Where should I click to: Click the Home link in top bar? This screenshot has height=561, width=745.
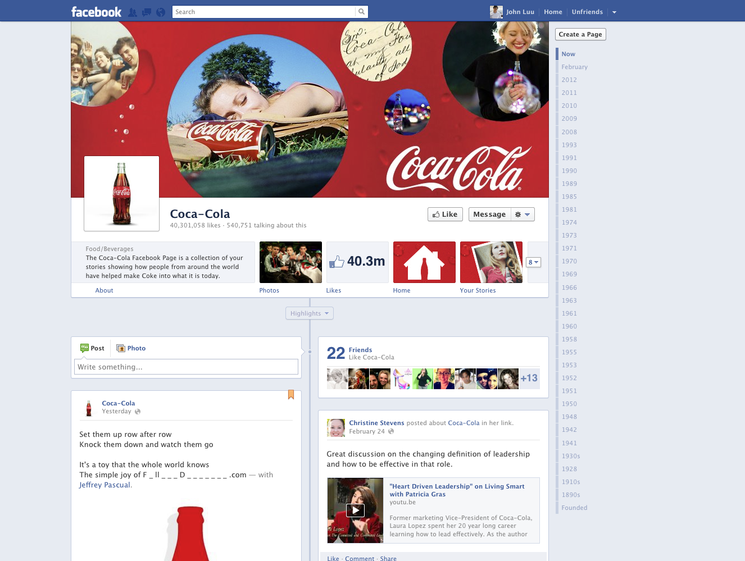pos(553,12)
